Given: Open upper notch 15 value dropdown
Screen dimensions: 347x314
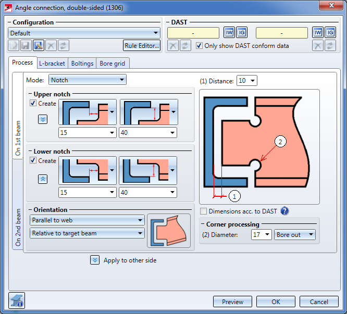Looking at the screenshot, I should coord(88,133).
